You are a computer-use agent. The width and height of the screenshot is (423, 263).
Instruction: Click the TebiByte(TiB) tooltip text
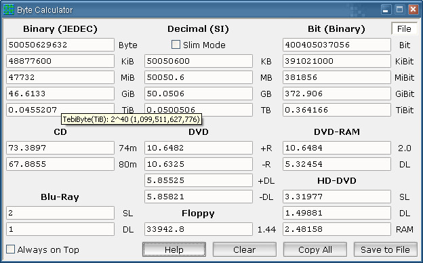(x=132, y=119)
